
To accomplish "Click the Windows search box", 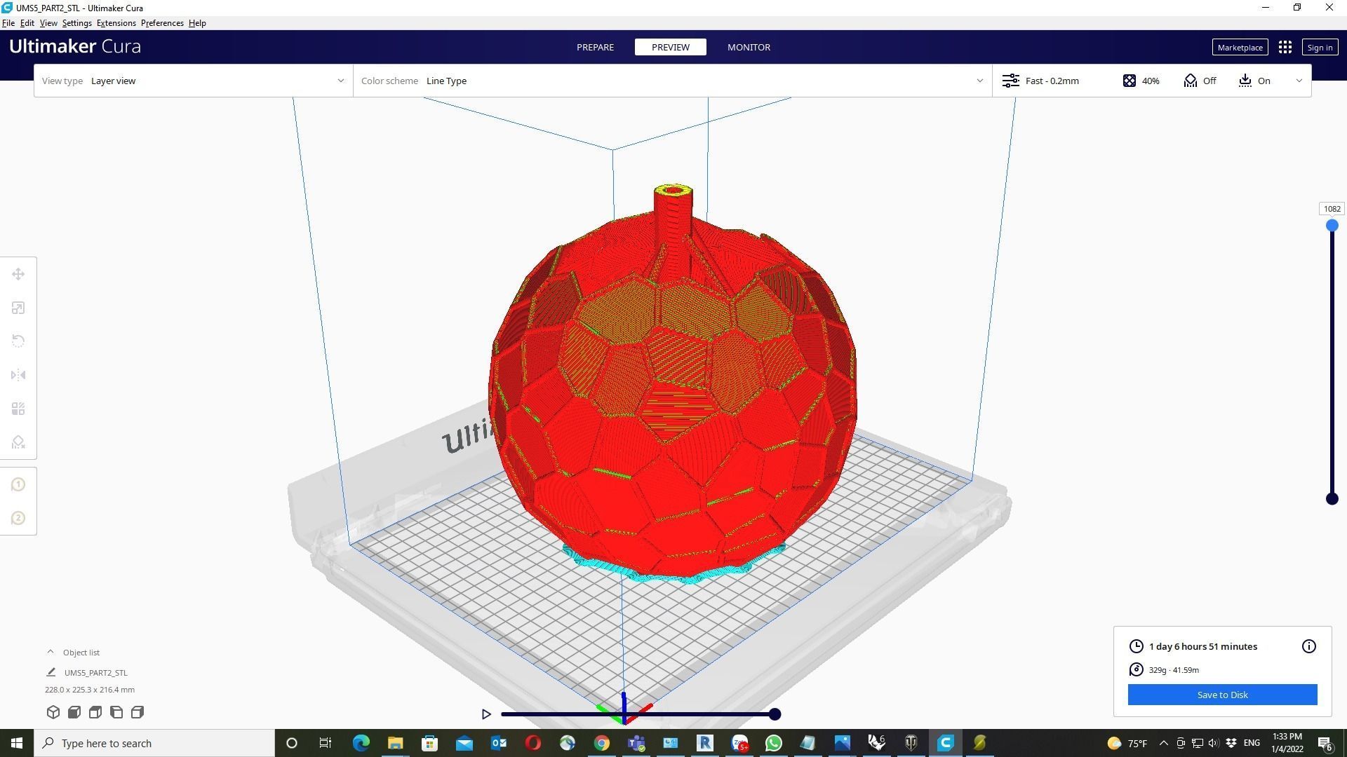I will point(154,743).
